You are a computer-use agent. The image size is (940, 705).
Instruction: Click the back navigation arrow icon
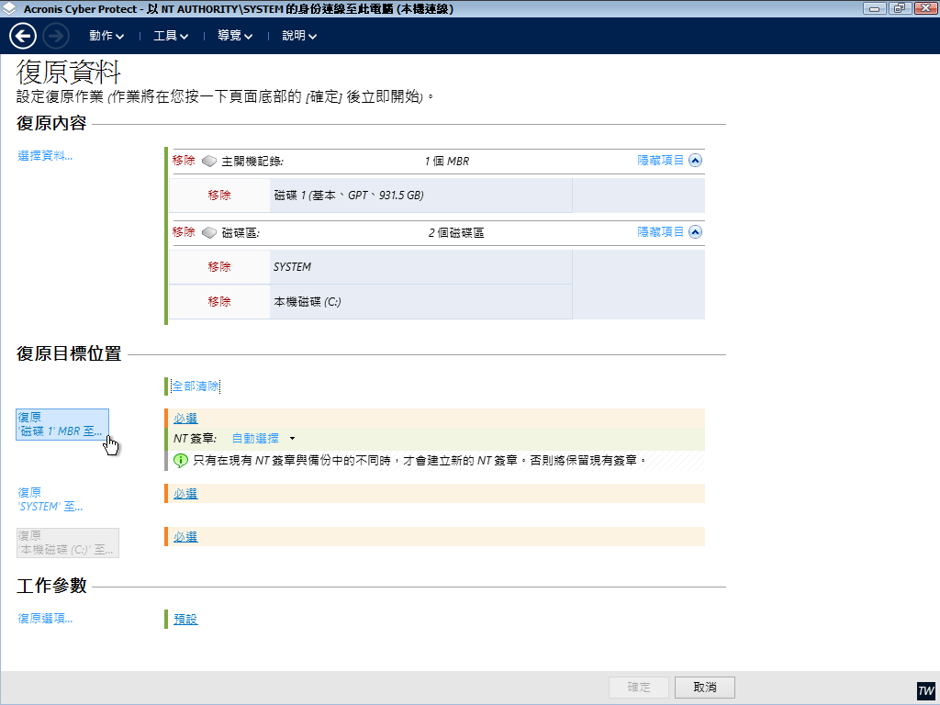(x=23, y=36)
